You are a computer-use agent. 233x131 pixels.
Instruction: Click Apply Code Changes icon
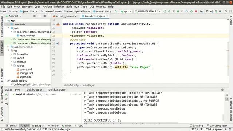[174, 11]
